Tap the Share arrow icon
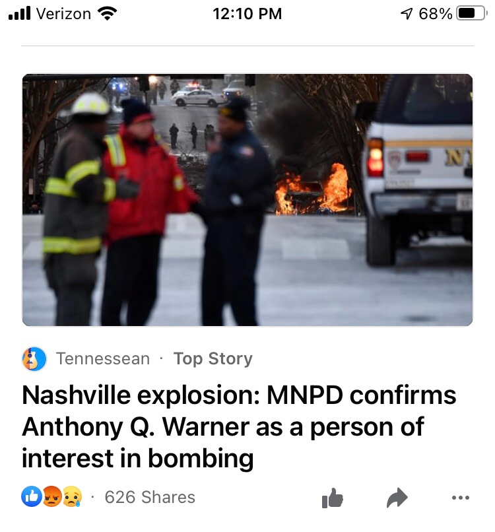The height and width of the screenshot is (532, 495). coord(397,498)
